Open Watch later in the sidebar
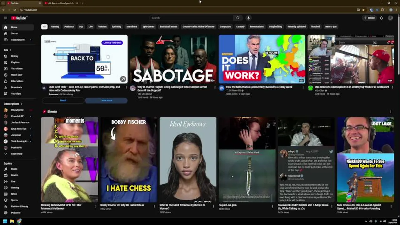 18,75
